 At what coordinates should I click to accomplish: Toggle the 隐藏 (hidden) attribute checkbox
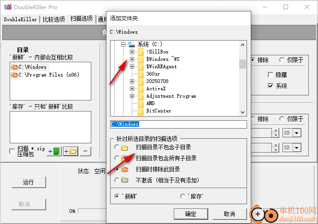271,75
